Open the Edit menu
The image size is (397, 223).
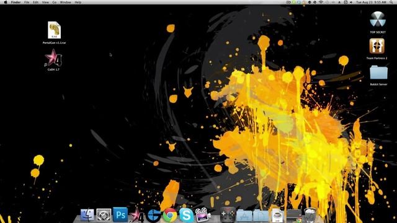[x=36, y=2]
